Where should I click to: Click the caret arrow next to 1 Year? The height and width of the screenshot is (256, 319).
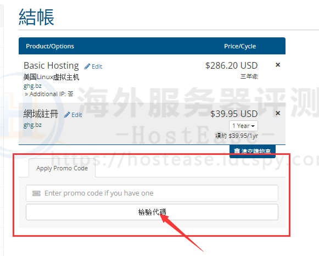[253, 126]
